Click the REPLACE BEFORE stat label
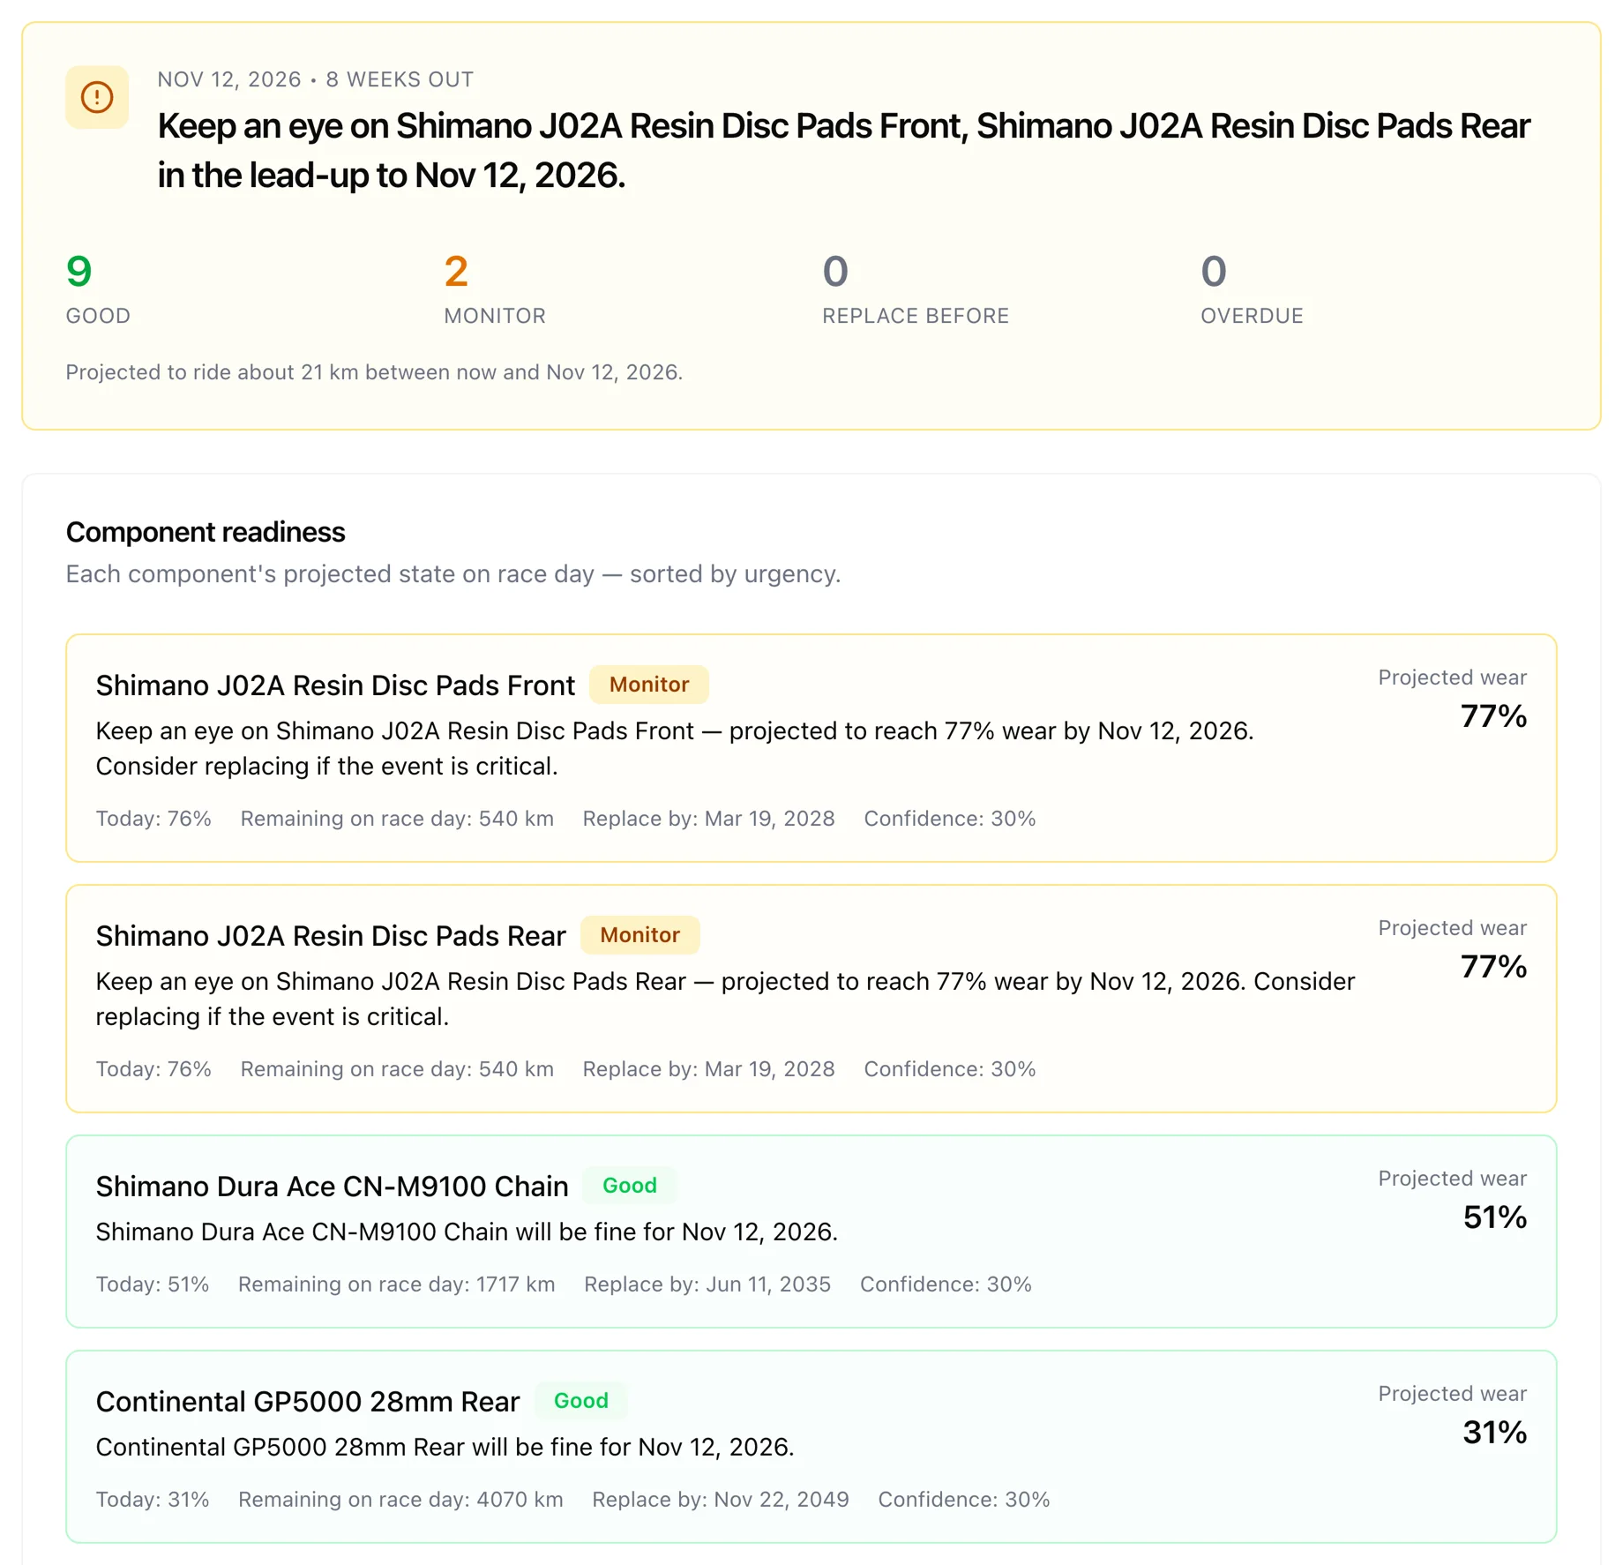1623x1565 pixels. [x=916, y=316]
